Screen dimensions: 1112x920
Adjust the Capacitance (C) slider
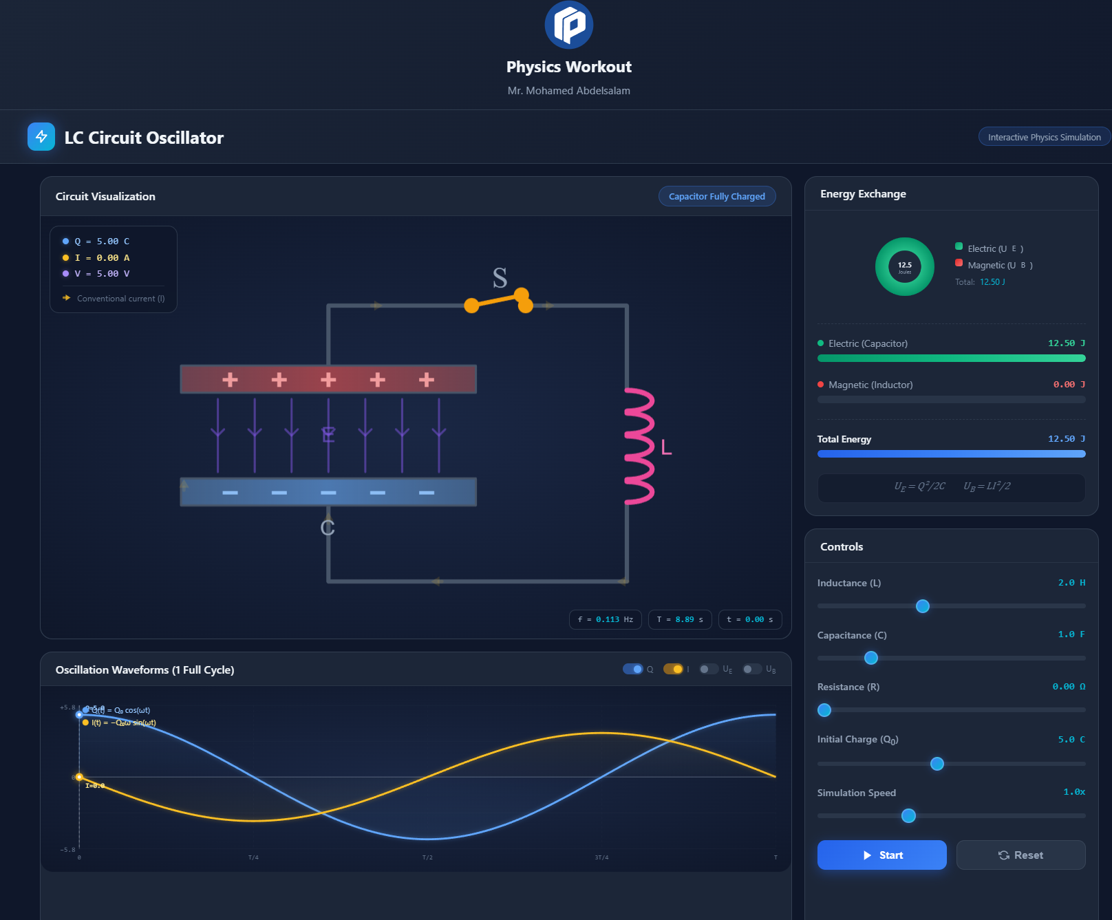[951, 658]
